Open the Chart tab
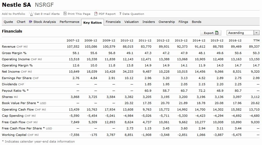 pos(21,22)
